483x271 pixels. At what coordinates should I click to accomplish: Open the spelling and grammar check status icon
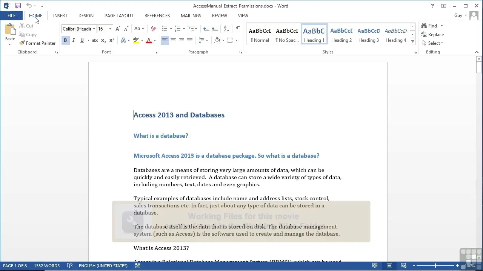click(70, 266)
